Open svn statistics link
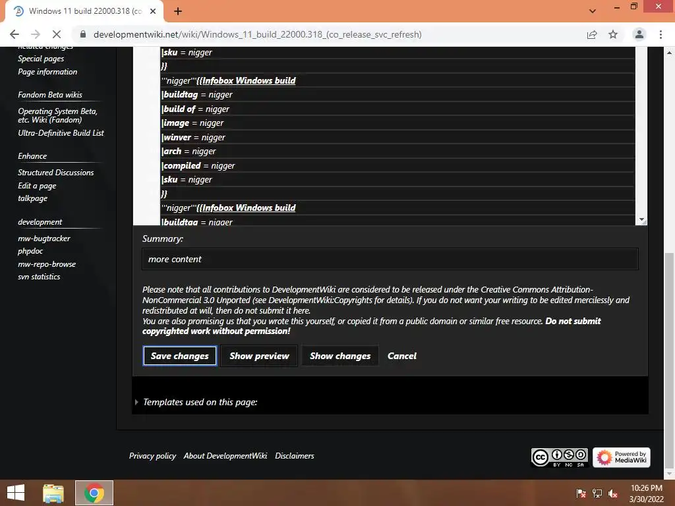The height and width of the screenshot is (506, 675). coord(39,277)
